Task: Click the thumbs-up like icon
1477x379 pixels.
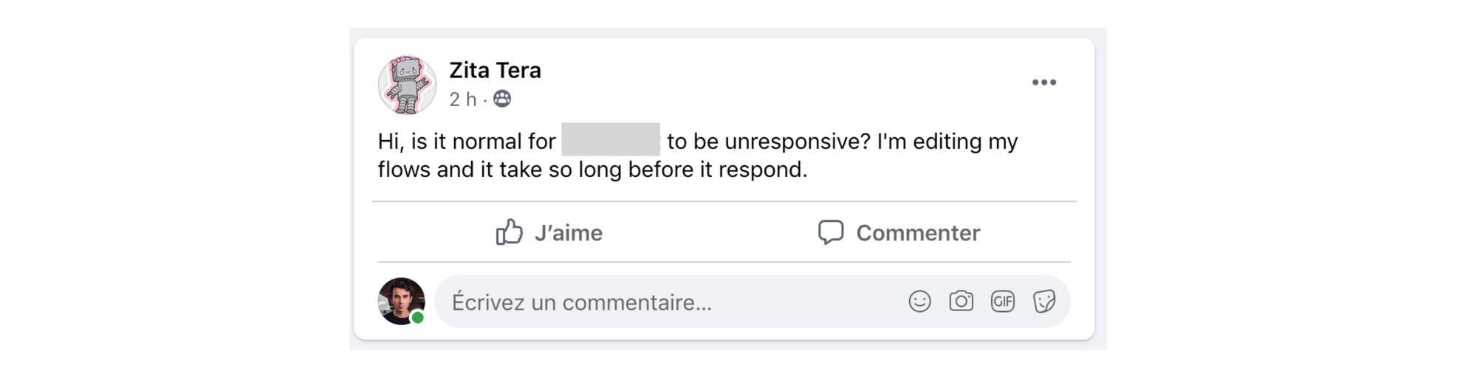Action: coord(509,232)
